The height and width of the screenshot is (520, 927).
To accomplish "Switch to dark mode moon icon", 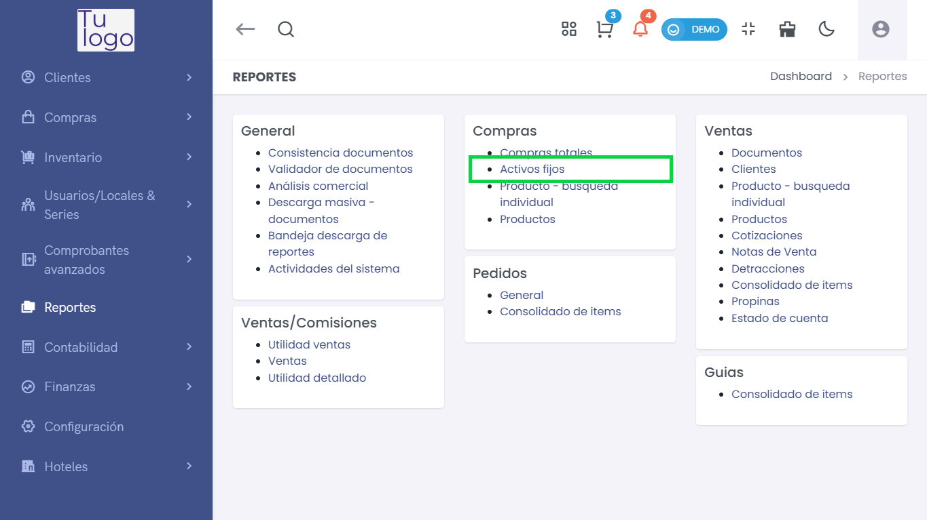I will tap(826, 29).
